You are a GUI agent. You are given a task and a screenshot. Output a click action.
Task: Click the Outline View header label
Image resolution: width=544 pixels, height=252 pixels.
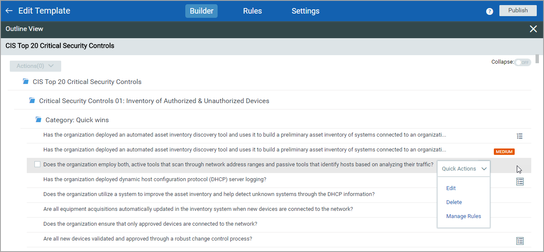coord(24,29)
